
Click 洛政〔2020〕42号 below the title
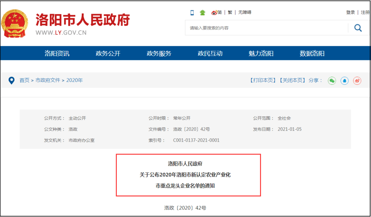point(185,208)
